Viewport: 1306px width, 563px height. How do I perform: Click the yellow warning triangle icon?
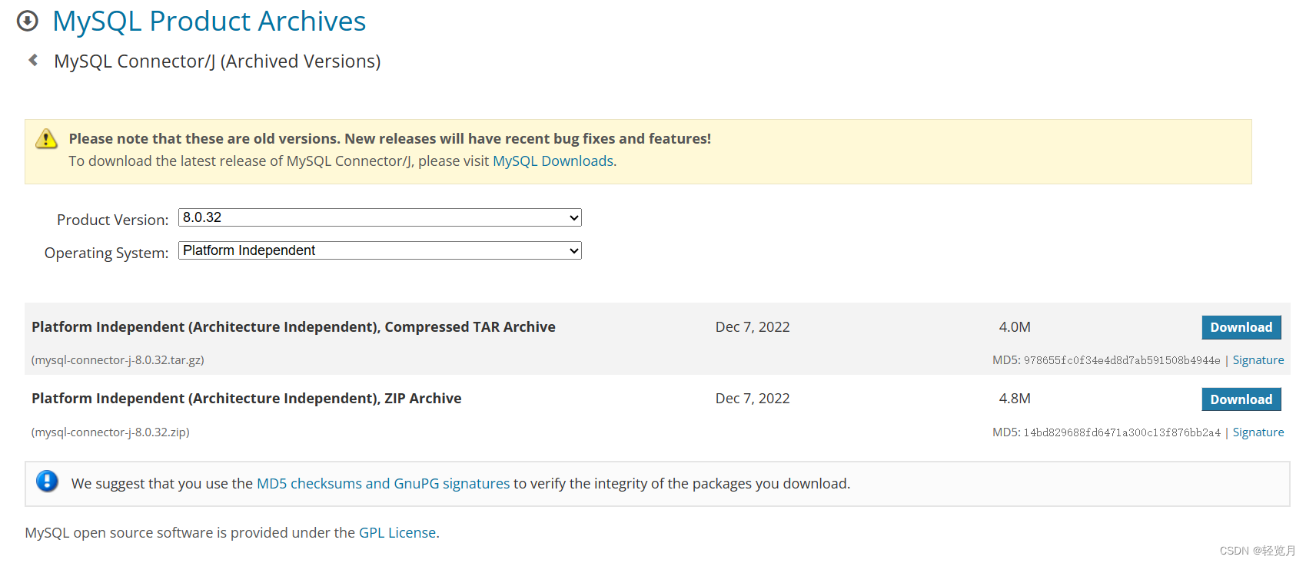[46, 138]
